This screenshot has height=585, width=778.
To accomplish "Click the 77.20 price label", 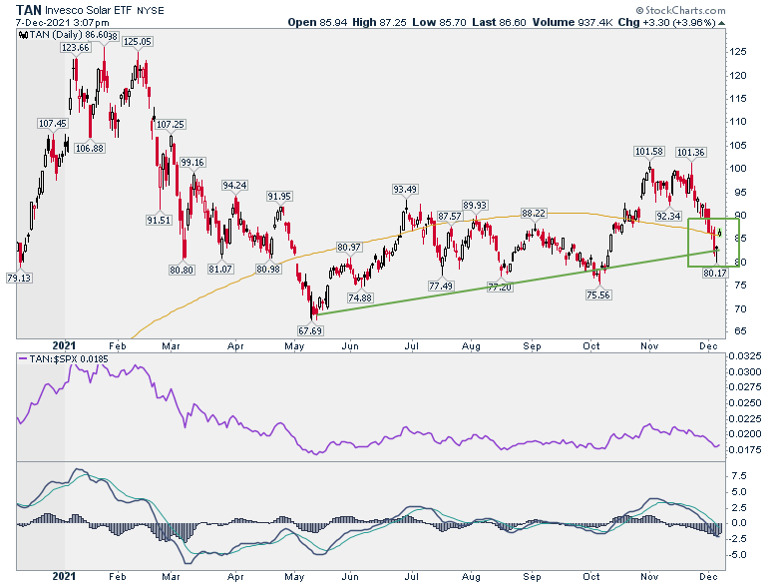I will pos(500,288).
